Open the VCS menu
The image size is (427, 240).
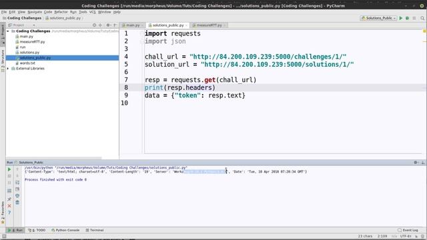(93, 12)
